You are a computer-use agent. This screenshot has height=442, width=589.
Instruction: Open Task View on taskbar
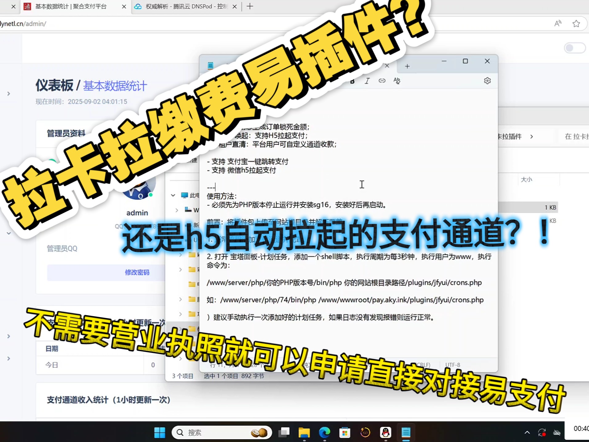(284, 432)
